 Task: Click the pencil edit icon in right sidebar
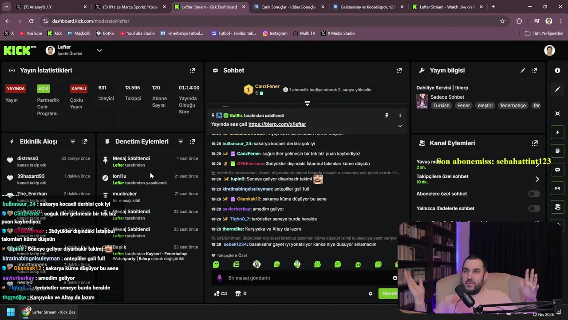(557, 89)
